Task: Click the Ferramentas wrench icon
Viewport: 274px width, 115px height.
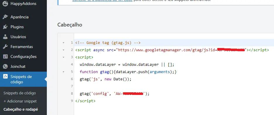Action: pos(5,47)
